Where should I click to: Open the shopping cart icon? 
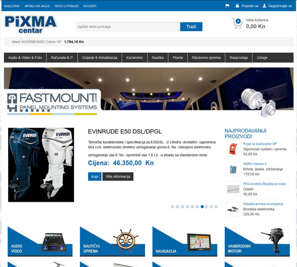237,23
